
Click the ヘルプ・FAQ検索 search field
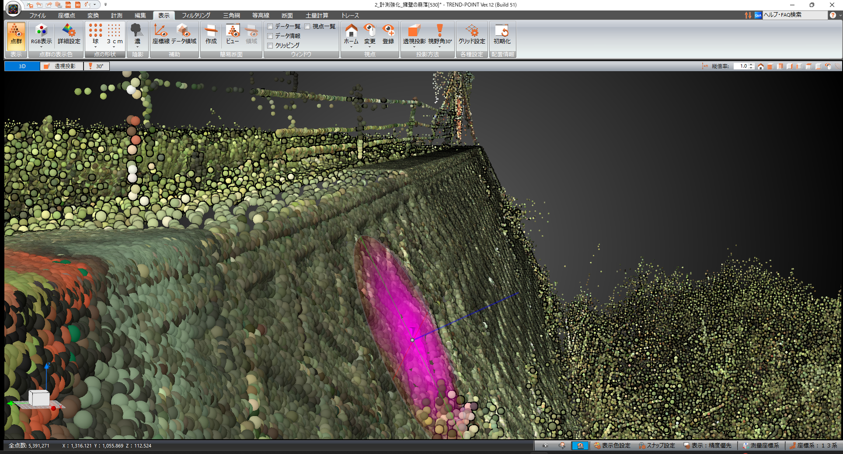(794, 15)
